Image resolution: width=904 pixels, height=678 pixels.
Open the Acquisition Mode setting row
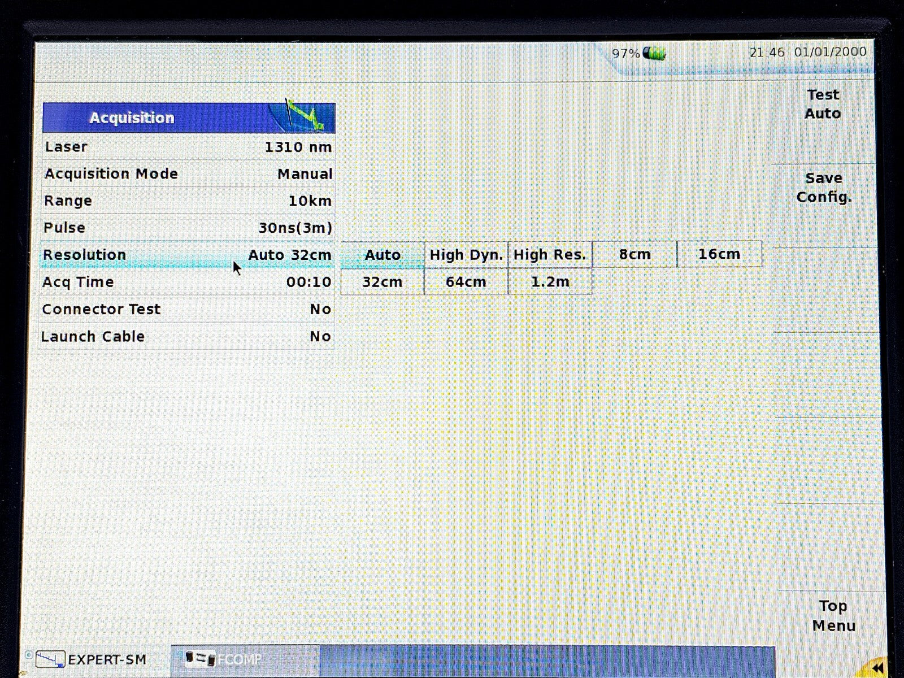(x=188, y=174)
